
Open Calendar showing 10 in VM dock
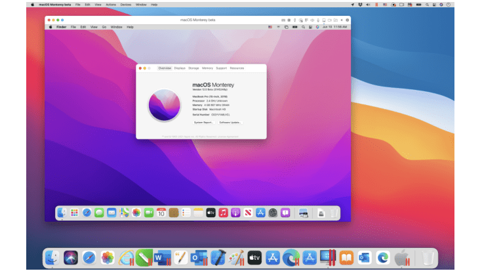click(x=161, y=213)
